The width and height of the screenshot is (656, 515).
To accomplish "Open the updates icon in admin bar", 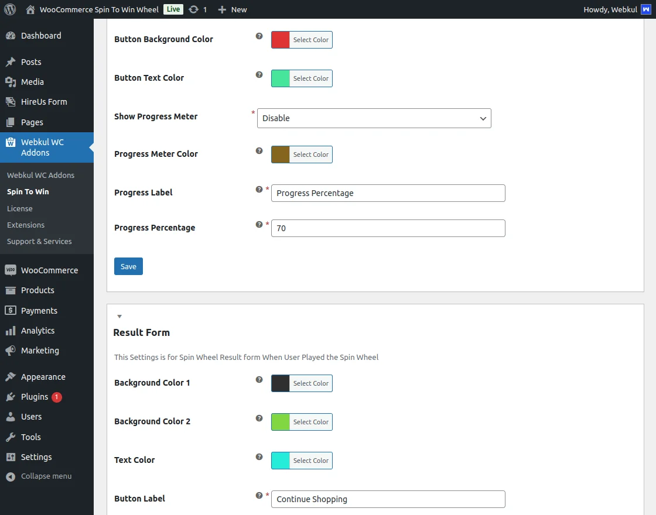I will click(x=193, y=9).
